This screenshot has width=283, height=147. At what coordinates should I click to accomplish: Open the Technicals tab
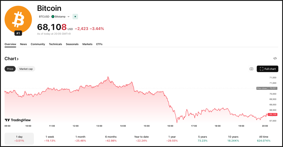pyautogui.click(x=55, y=44)
